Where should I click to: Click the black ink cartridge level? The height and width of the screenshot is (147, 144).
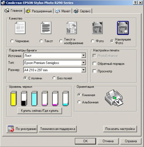click(x=24, y=99)
